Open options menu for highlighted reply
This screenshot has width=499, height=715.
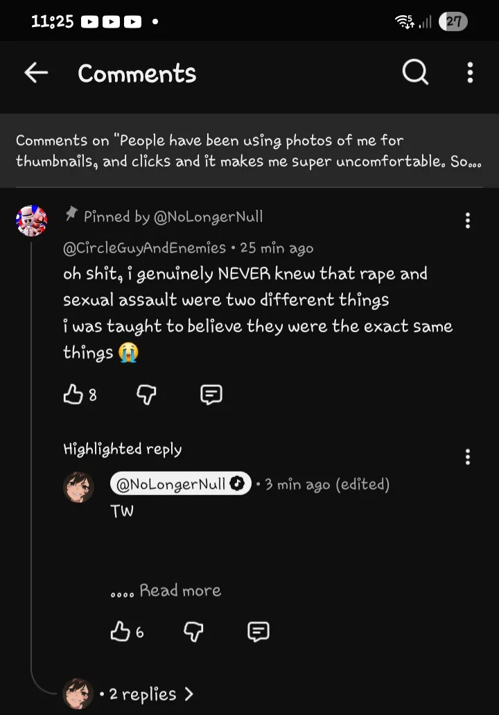pos(468,457)
